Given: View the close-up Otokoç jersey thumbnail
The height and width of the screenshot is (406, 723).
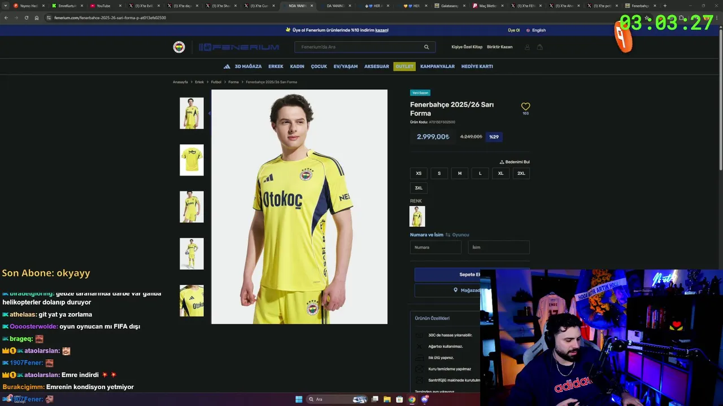Looking at the screenshot, I should 191,301.
